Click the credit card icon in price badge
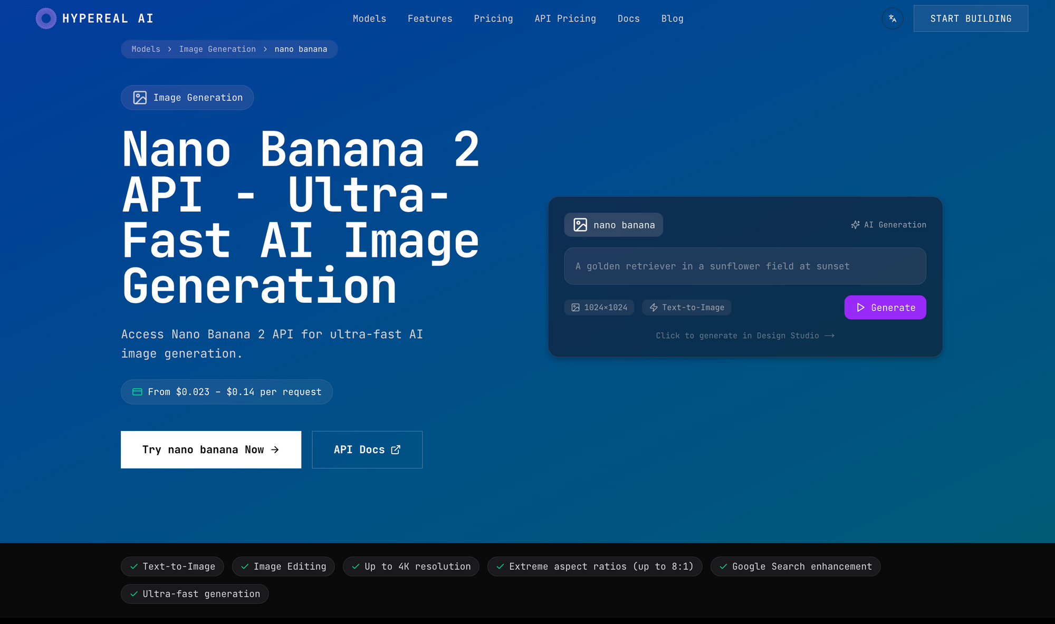This screenshot has width=1055, height=624. click(x=137, y=392)
